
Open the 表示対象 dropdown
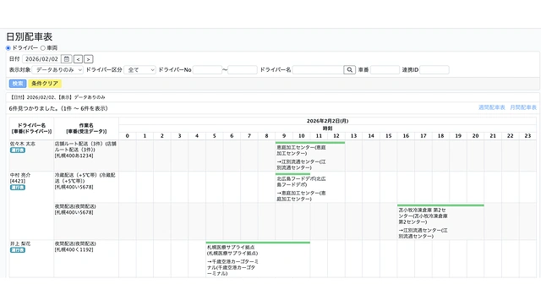(x=57, y=69)
